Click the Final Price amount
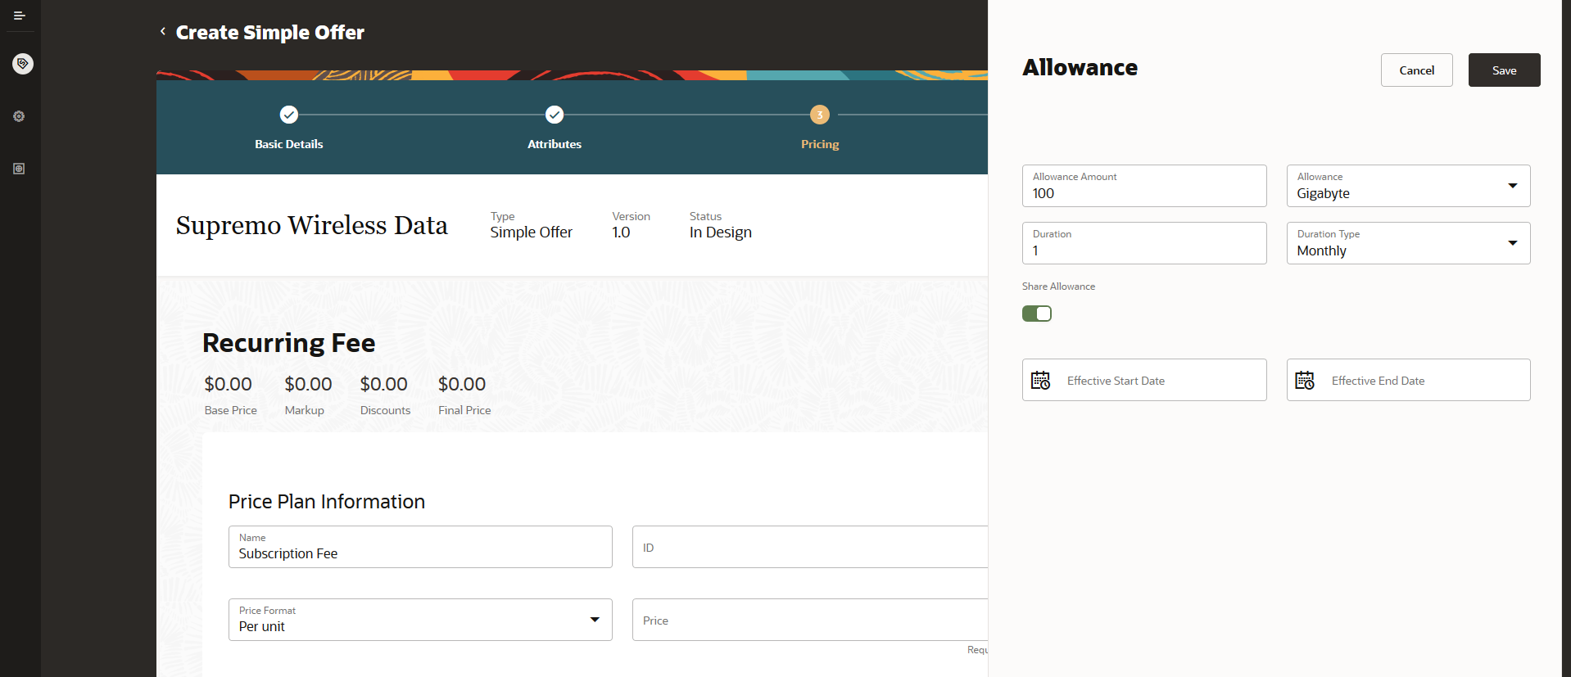Image resolution: width=1571 pixels, height=677 pixels. tap(462, 384)
